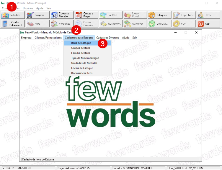Select Grupos de Itens menu entry
This screenshot has width=222, height=170.
tap(87, 48)
